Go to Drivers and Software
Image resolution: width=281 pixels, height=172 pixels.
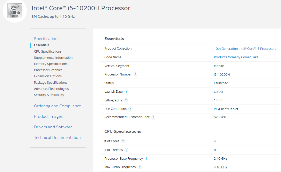coord(53,127)
